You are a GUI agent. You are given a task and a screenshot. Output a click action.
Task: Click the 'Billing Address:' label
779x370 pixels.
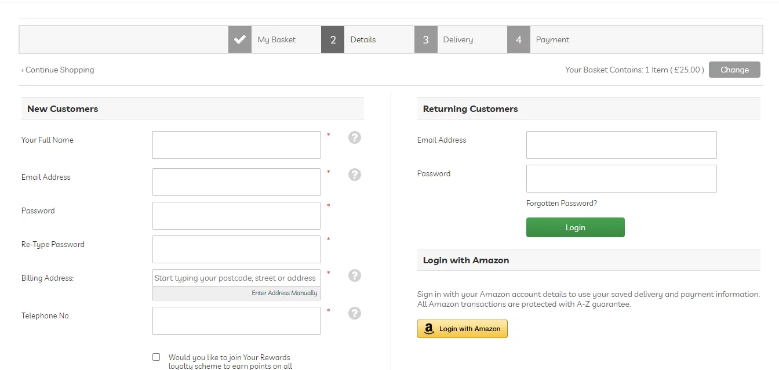[x=48, y=278]
